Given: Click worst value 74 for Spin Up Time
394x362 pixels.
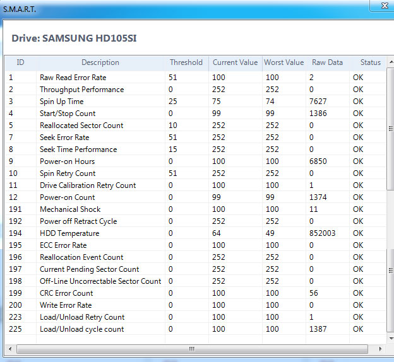Looking at the screenshot, I should pyautogui.click(x=270, y=102).
